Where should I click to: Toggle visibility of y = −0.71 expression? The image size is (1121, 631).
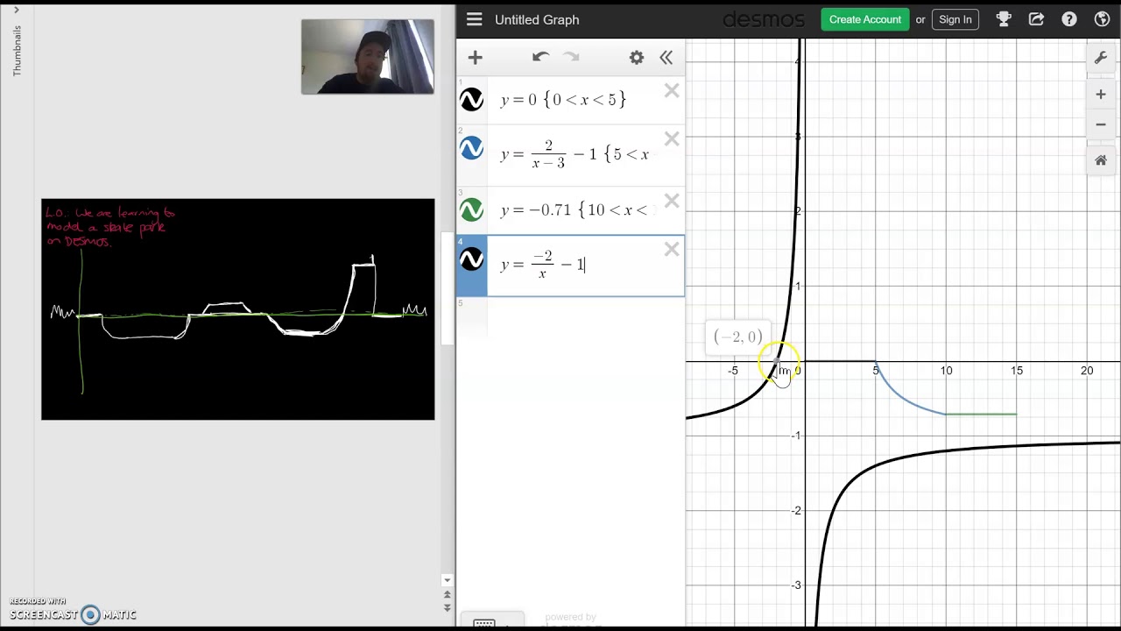pos(471,210)
